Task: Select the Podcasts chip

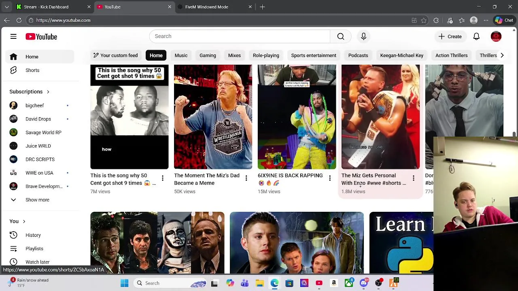Action: [358, 55]
